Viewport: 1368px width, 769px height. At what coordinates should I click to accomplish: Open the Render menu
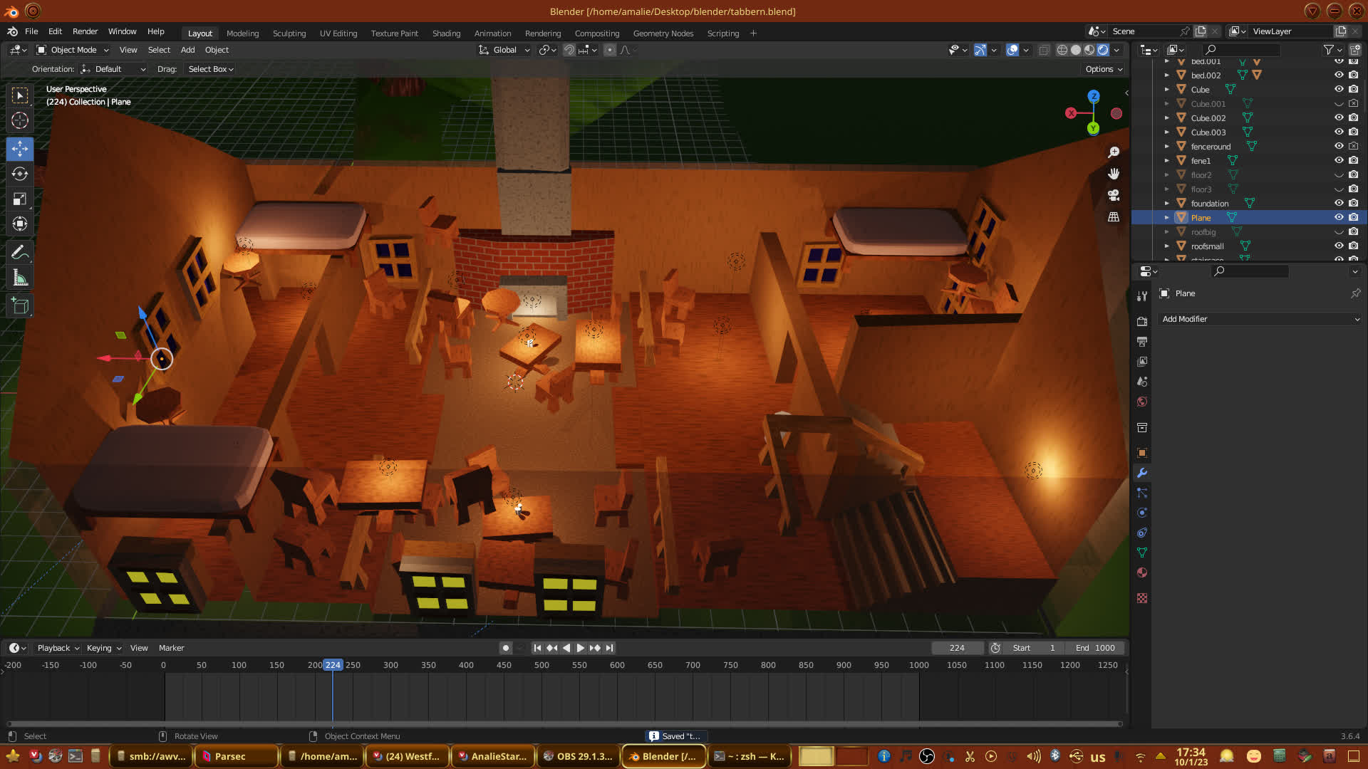click(85, 31)
